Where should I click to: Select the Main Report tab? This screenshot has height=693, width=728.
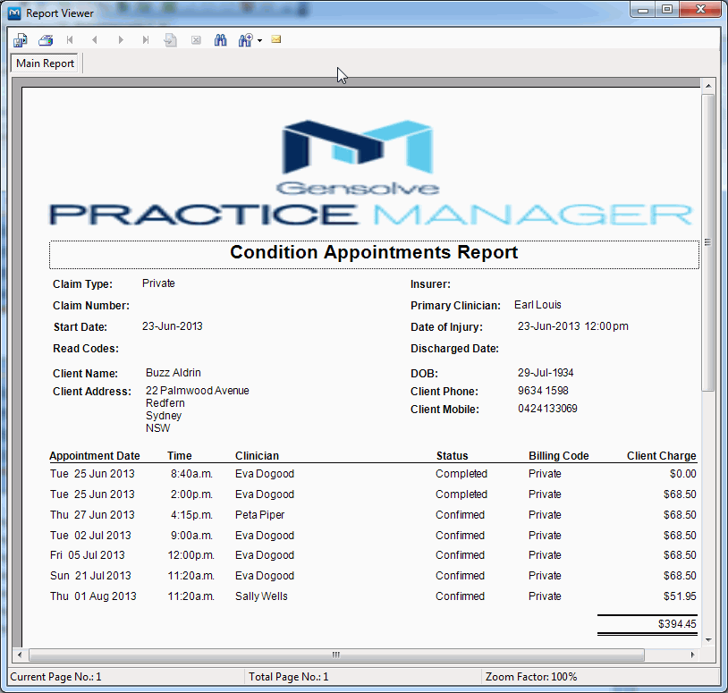(44, 63)
